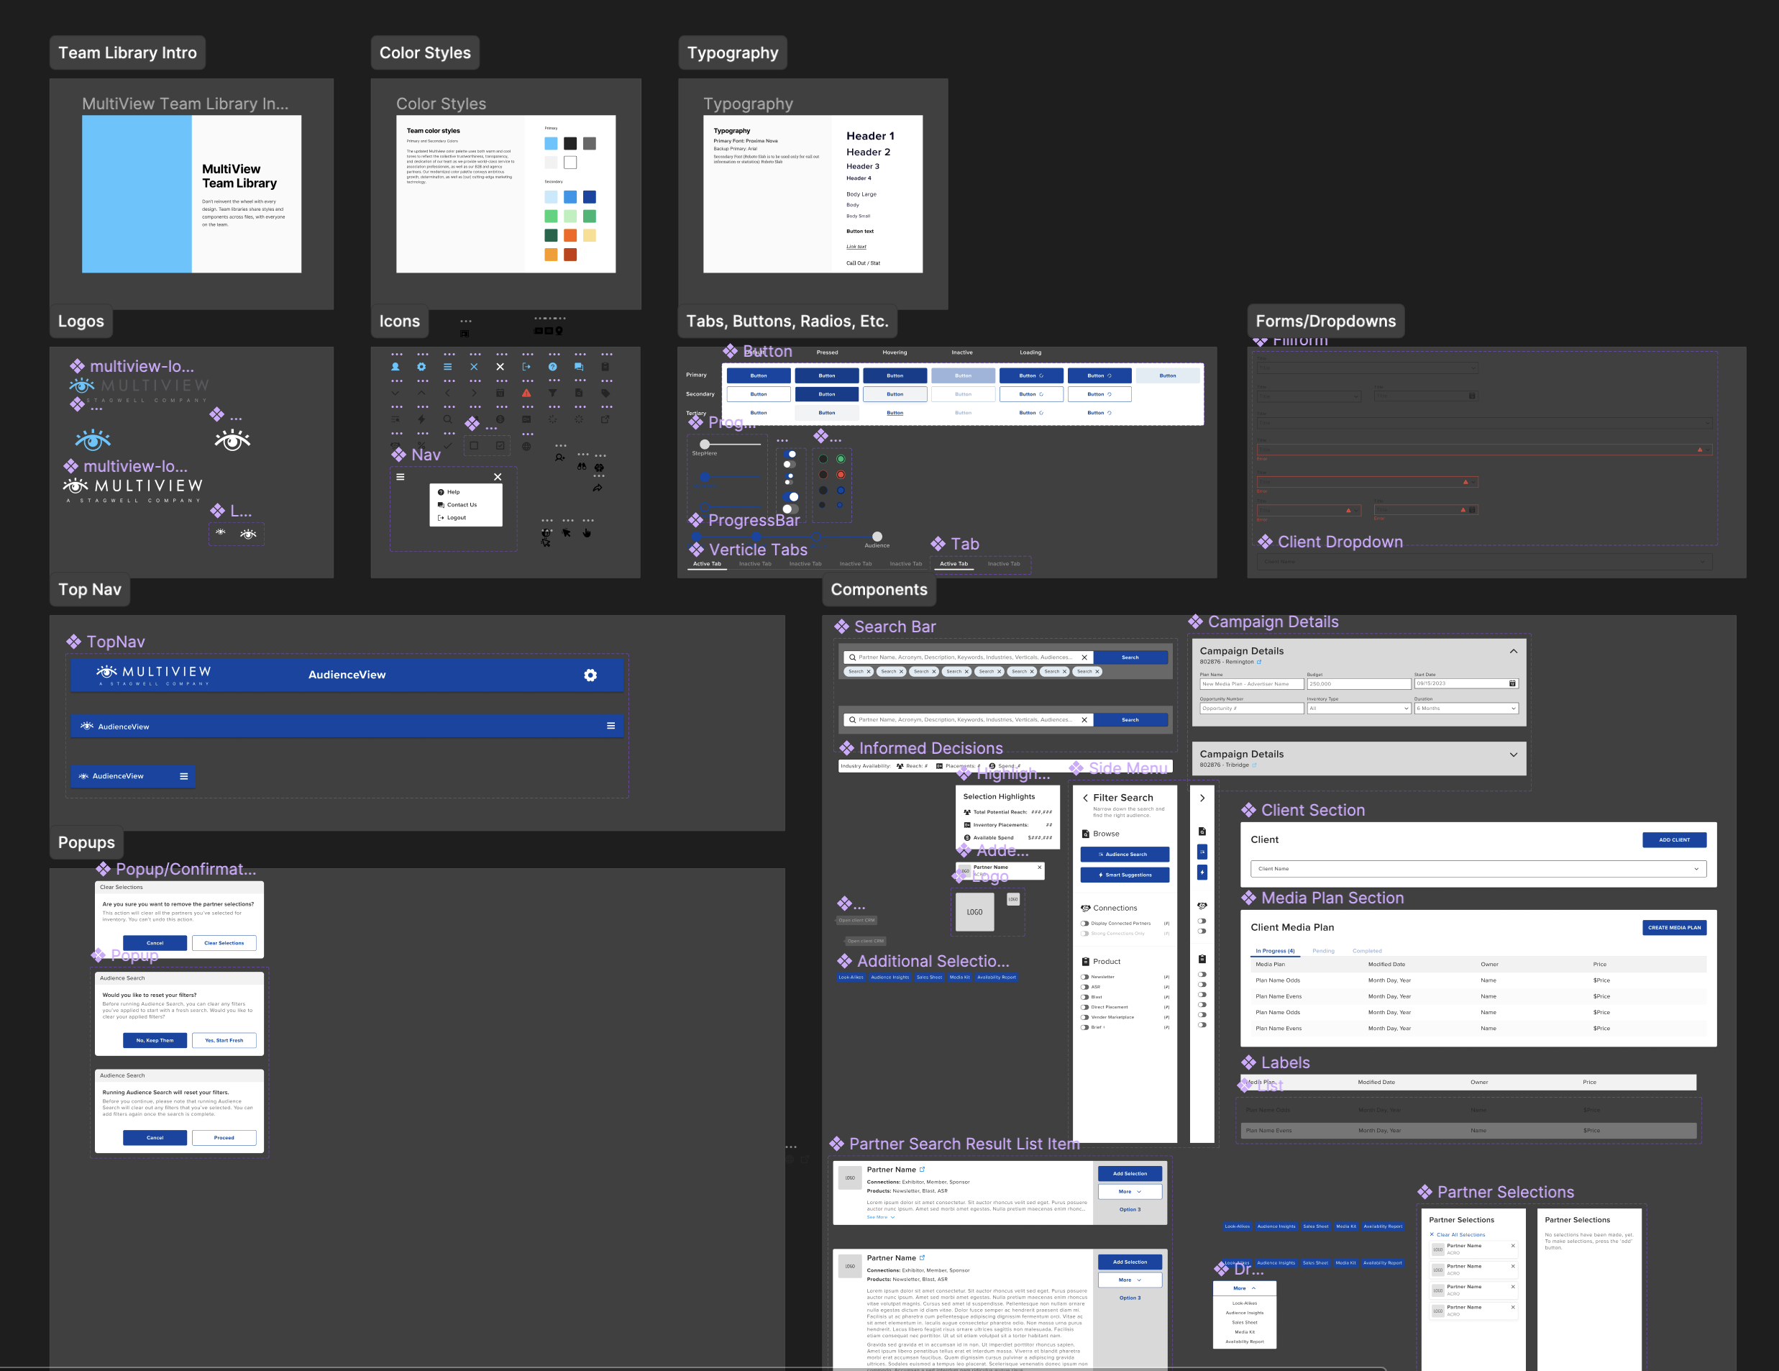
Task: Click the Yes, Start Fresh button in Audience Search popup
Action: [224, 1040]
